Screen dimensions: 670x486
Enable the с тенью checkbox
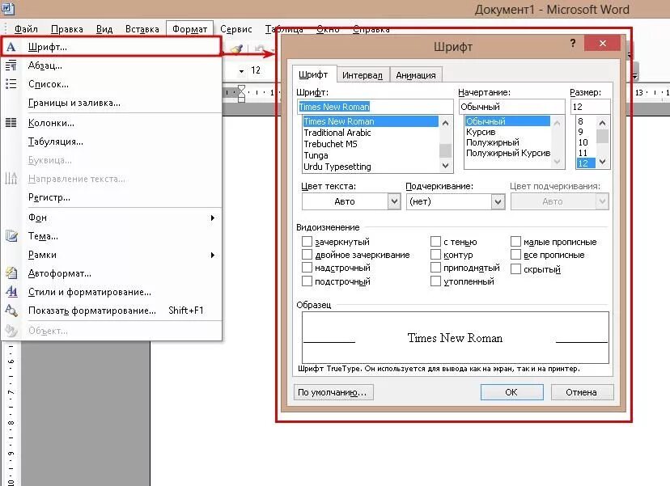[x=435, y=242]
